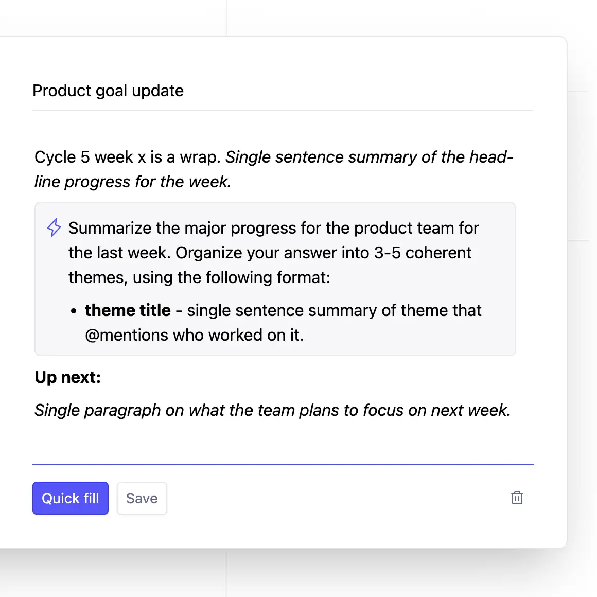Click the lightning bolt AI prompt icon
This screenshot has width=597, height=597.
pyautogui.click(x=54, y=227)
